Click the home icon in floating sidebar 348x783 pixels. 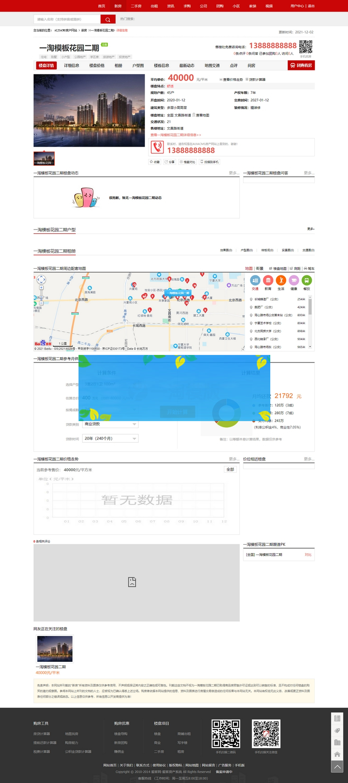pyautogui.click(x=337, y=754)
